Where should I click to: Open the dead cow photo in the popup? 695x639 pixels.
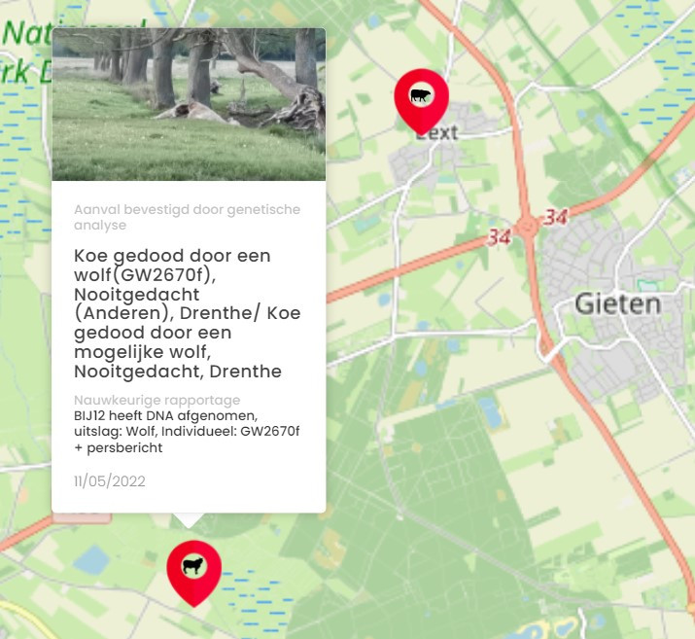[x=189, y=104]
